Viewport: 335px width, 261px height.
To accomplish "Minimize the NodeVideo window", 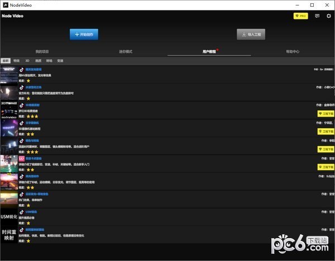I will pos(298,5).
